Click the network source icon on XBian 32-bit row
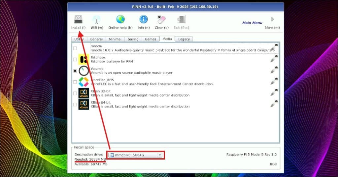Image resolution: width=338 pixels, height=177 pixels. [274, 92]
